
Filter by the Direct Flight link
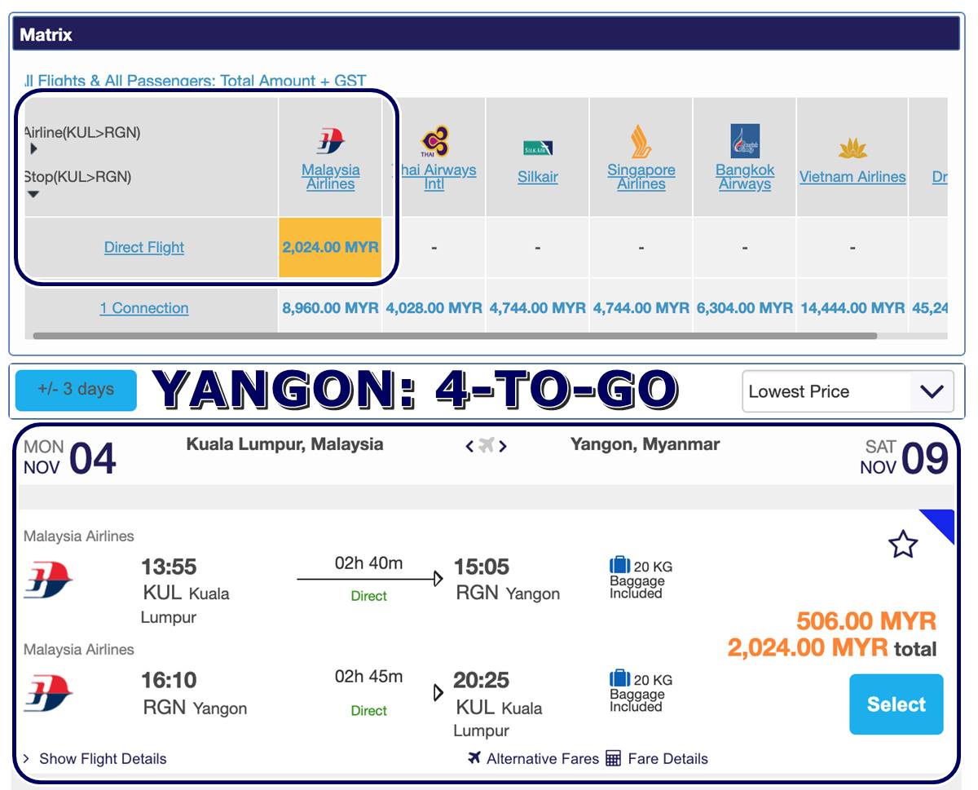(x=144, y=247)
